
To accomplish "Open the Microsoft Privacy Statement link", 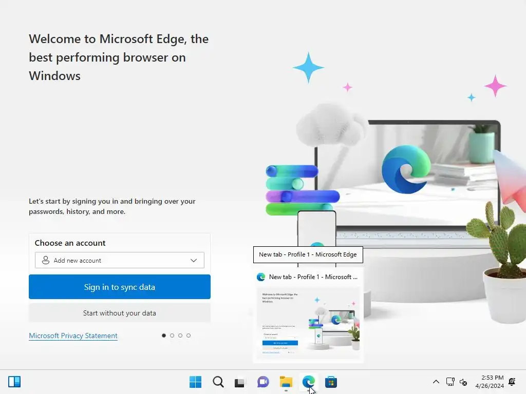I will (x=73, y=336).
